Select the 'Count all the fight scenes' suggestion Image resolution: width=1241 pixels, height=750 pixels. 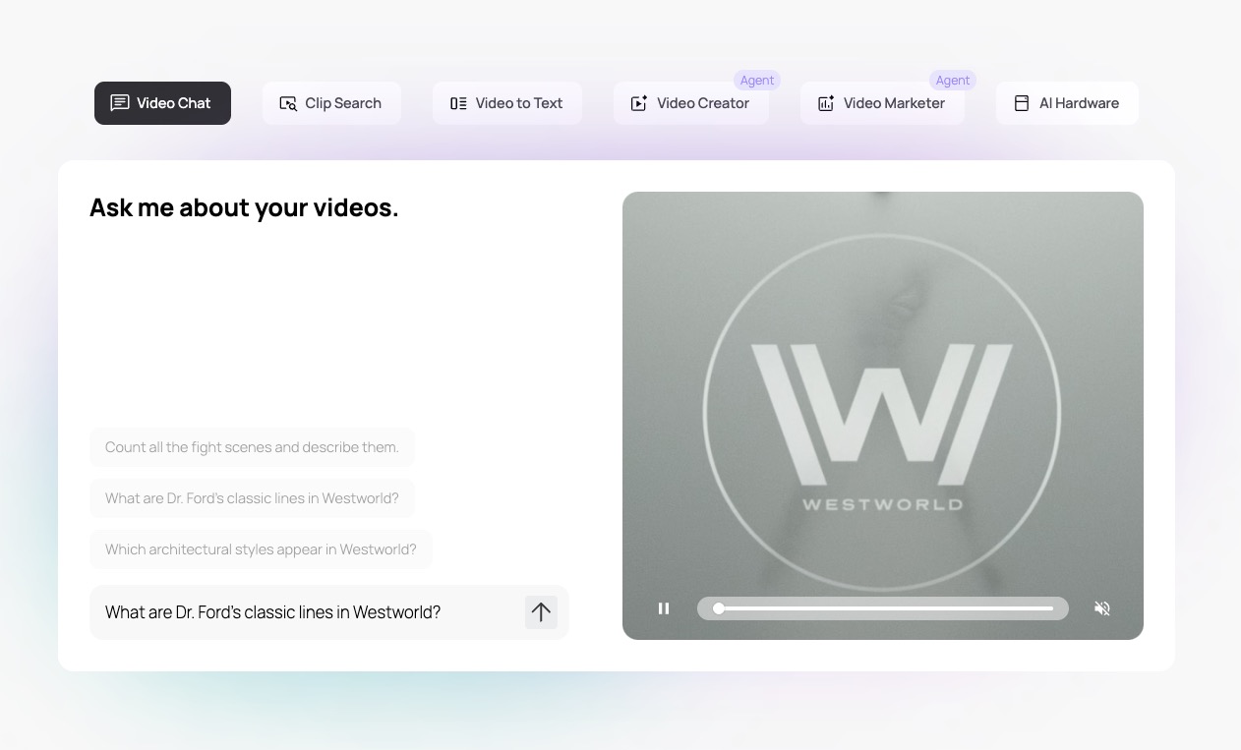coord(252,447)
